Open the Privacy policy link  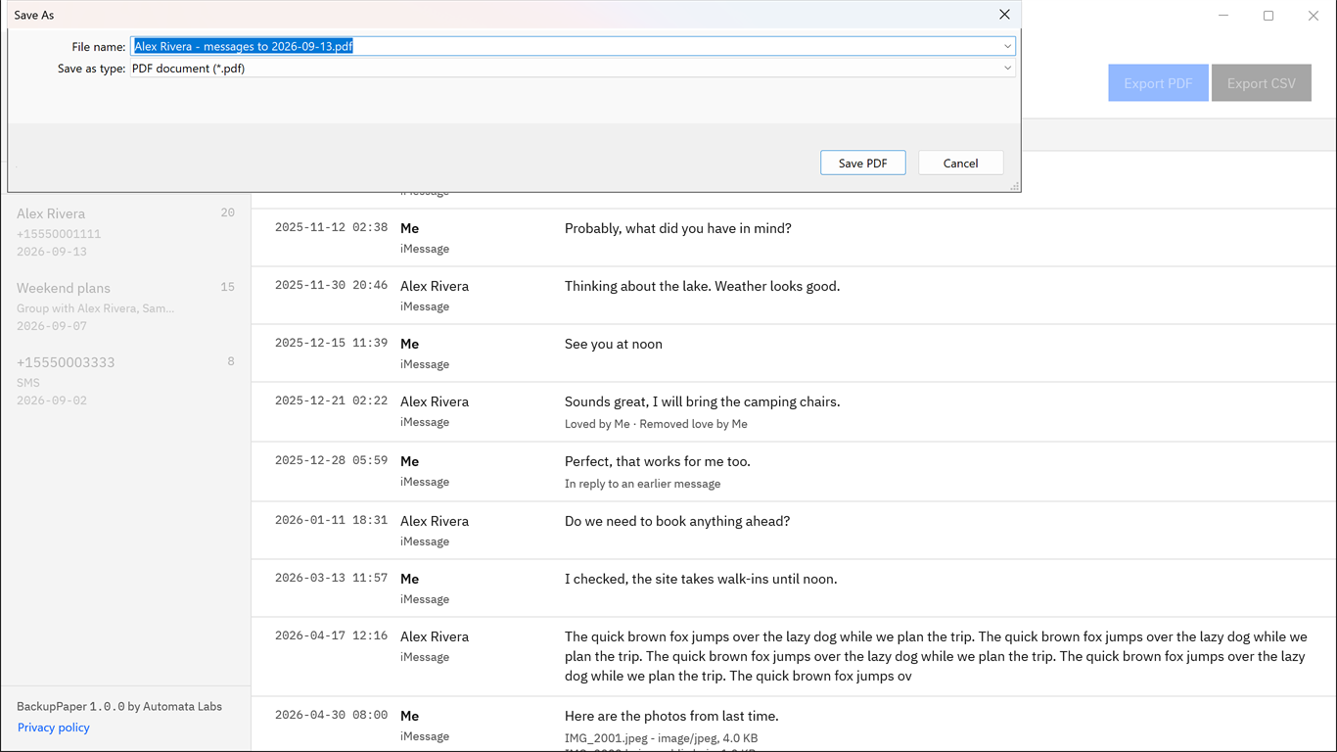point(54,728)
